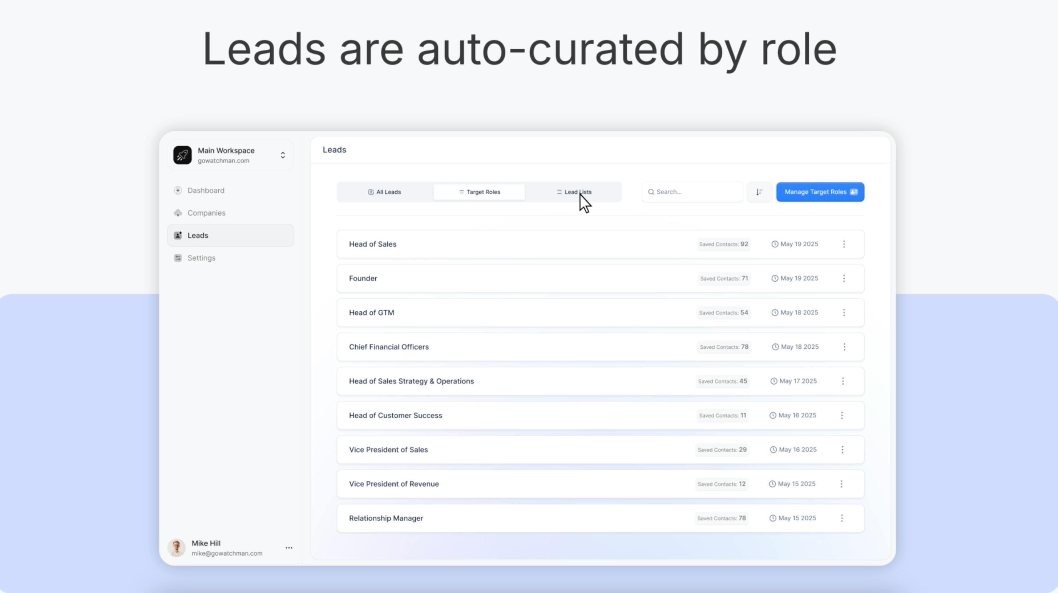
Task: Open options for Head of Sales Strategy & Operations
Action: [843, 381]
